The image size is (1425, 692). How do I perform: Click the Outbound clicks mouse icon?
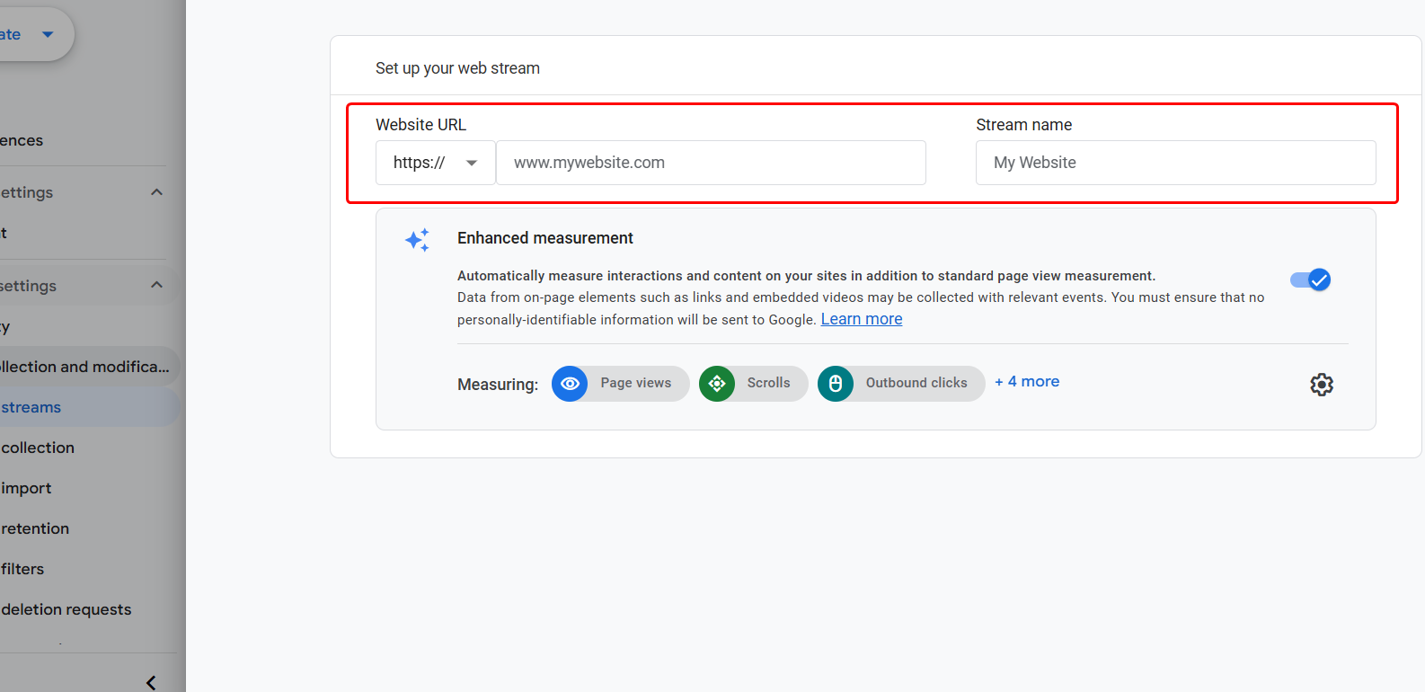[836, 384]
